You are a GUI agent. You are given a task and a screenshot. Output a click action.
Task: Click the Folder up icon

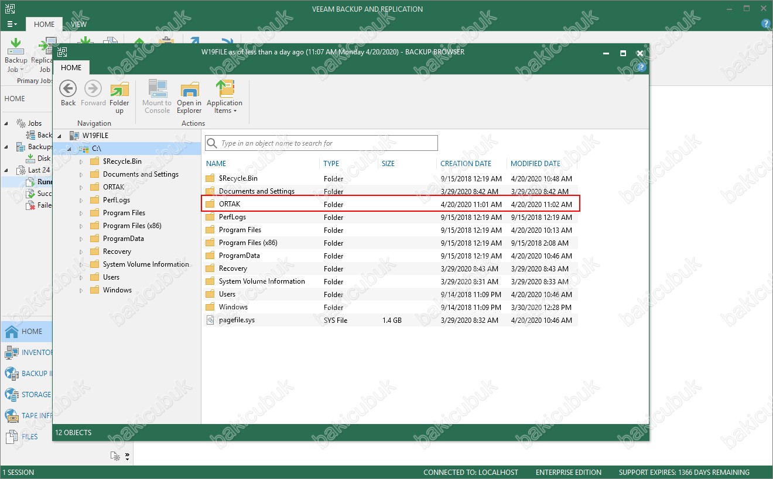pyautogui.click(x=119, y=89)
